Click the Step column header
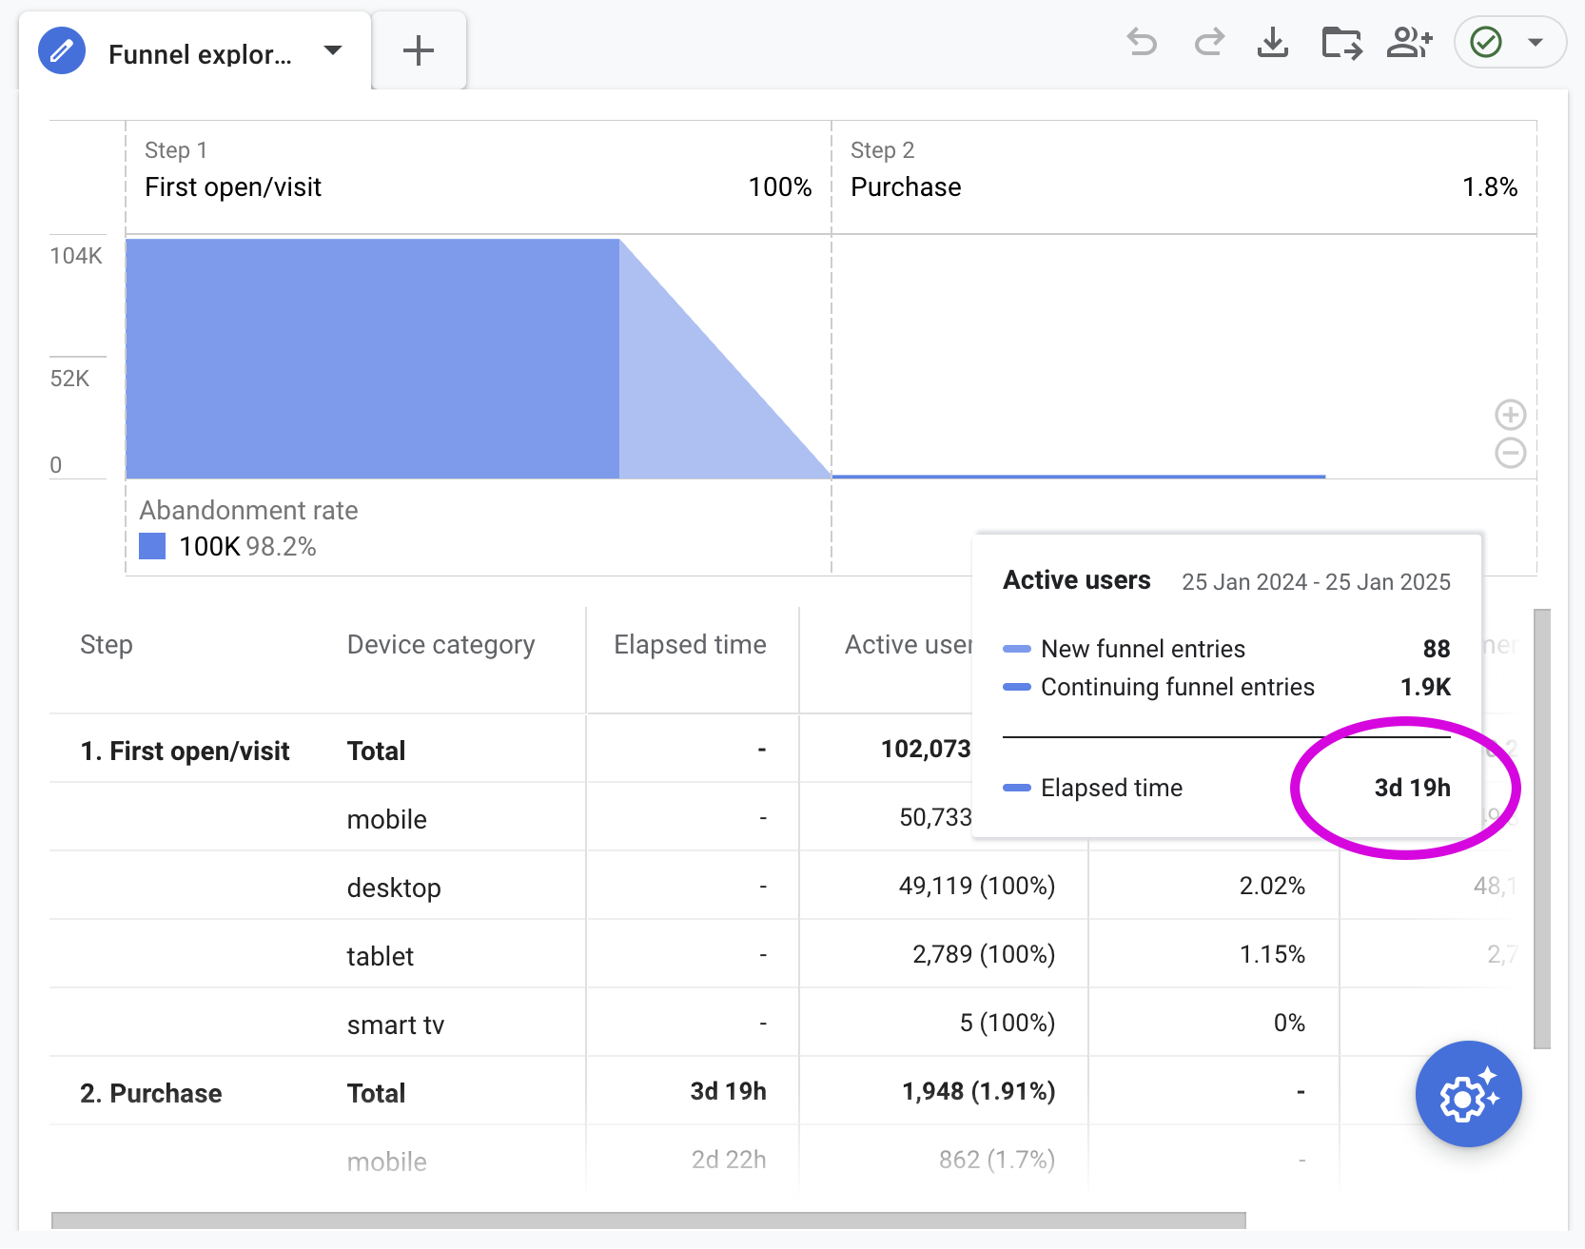1585x1249 pixels. (107, 645)
